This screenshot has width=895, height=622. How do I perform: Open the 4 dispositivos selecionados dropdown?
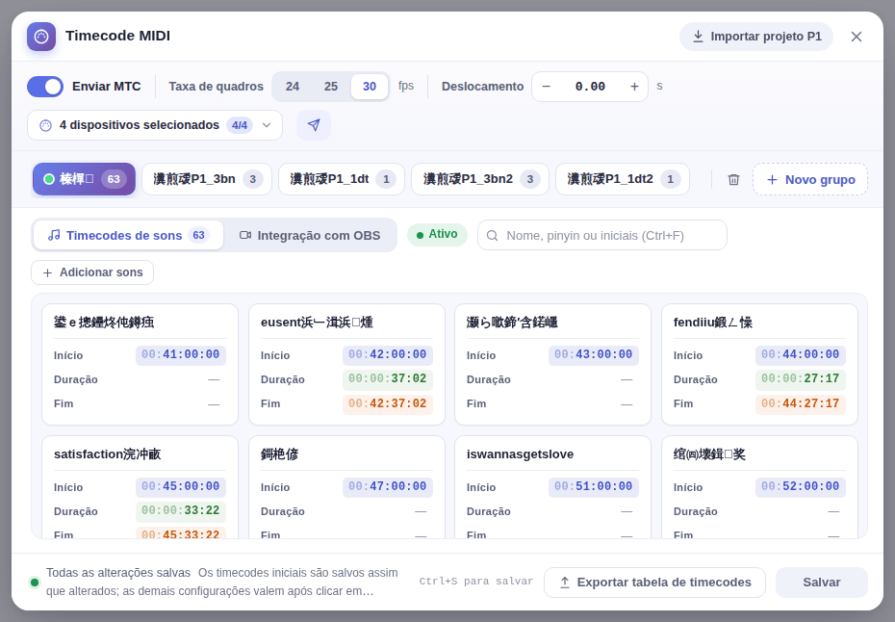(x=155, y=125)
